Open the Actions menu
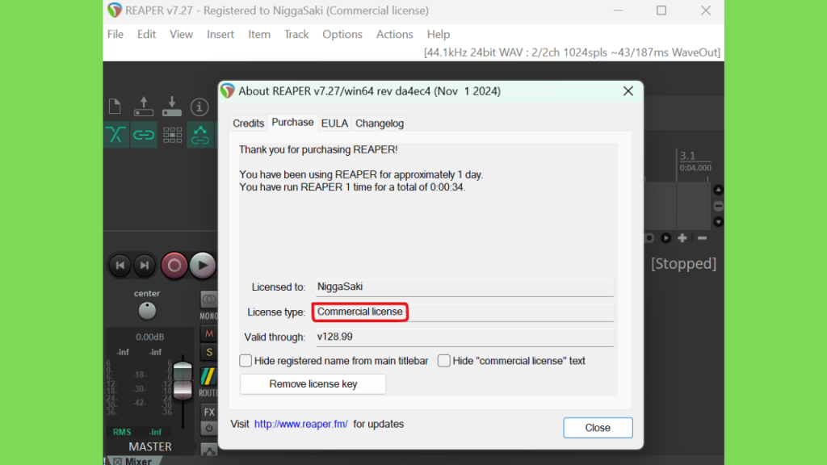This screenshot has height=465, width=827. [394, 34]
